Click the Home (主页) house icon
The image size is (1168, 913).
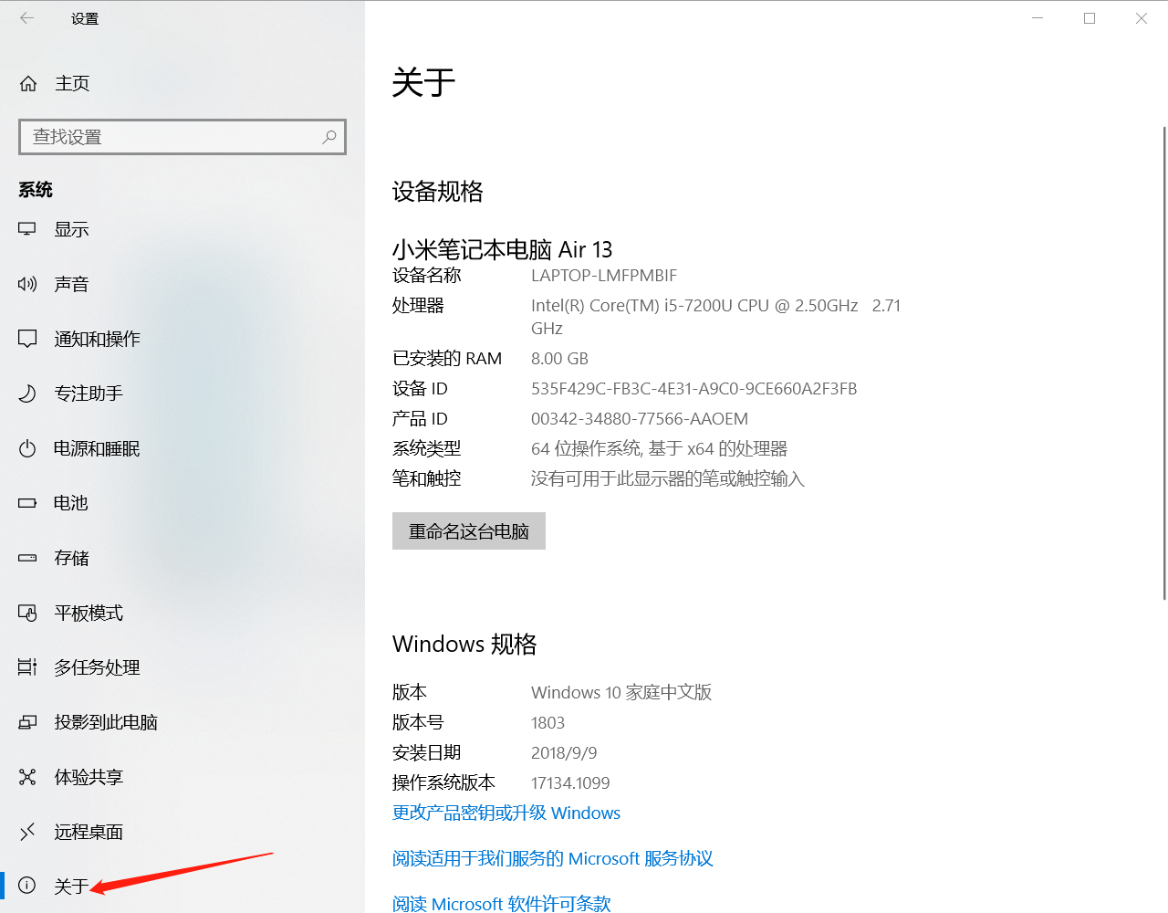pos(28,84)
